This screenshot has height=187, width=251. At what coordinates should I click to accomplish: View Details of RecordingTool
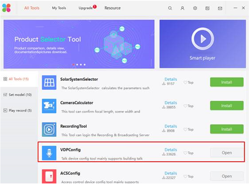171,126
